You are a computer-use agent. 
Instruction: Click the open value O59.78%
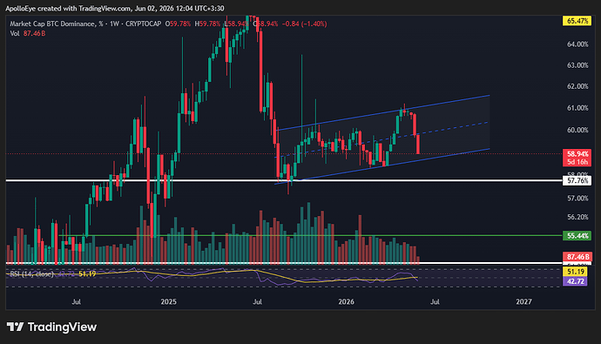[178, 24]
